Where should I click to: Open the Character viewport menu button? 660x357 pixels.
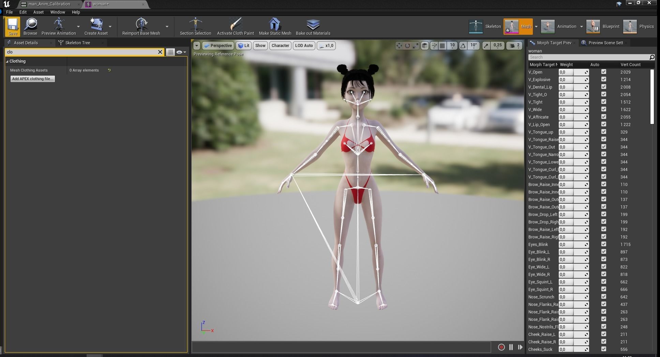pyautogui.click(x=280, y=46)
